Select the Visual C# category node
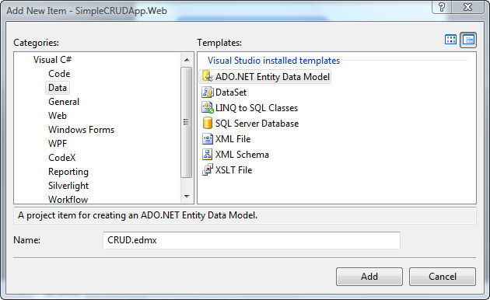Screen dimensions: 490x300 point(53,60)
